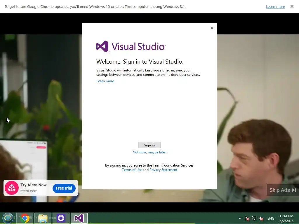Skip the video ad
Image resolution: width=299 pixels, height=224 pixels.
[283, 190]
